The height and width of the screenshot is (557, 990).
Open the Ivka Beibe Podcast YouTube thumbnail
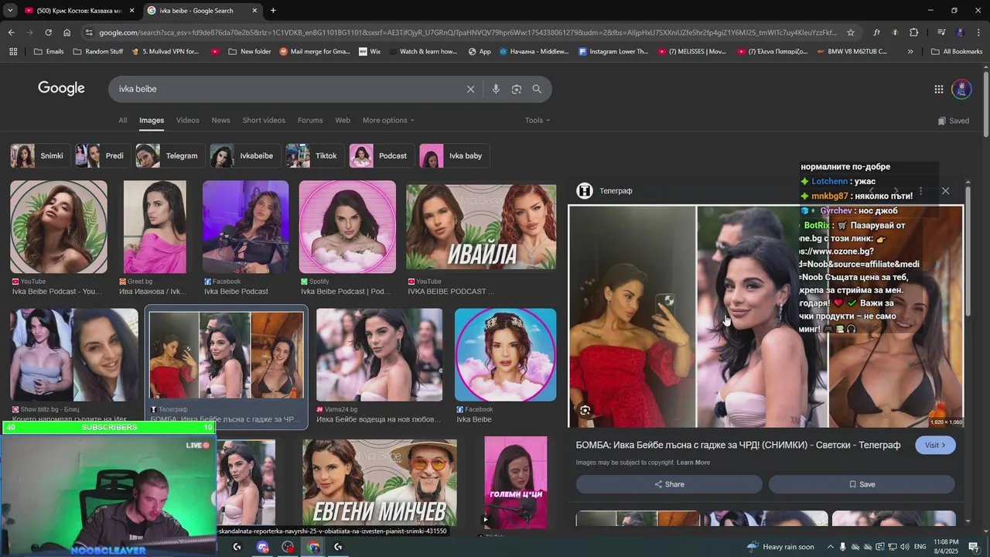click(59, 227)
